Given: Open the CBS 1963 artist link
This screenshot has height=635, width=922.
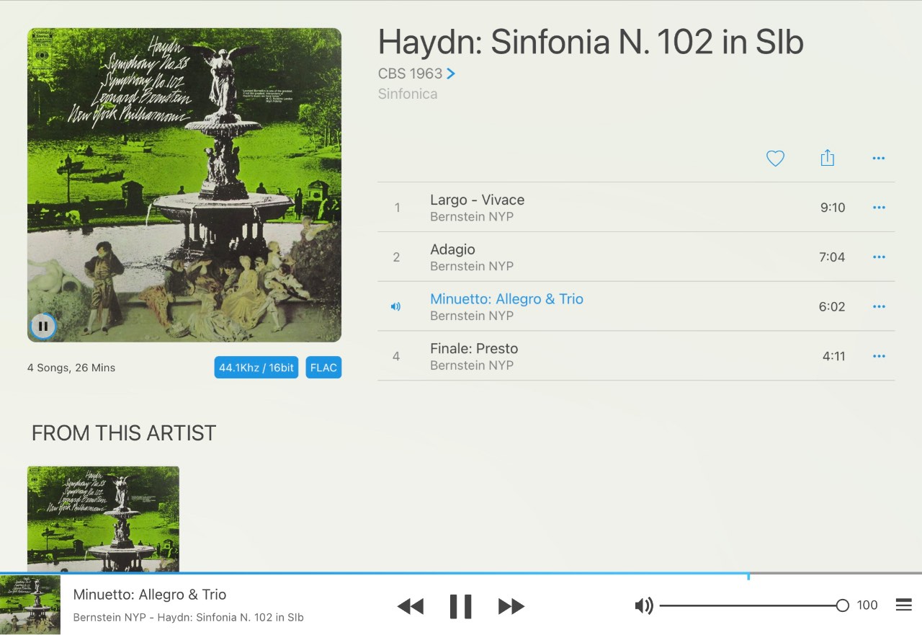Looking at the screenshot, I should [x=416, y=74].
